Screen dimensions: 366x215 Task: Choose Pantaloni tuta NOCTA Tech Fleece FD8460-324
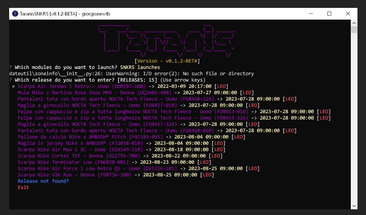click(x=115, y=99)
